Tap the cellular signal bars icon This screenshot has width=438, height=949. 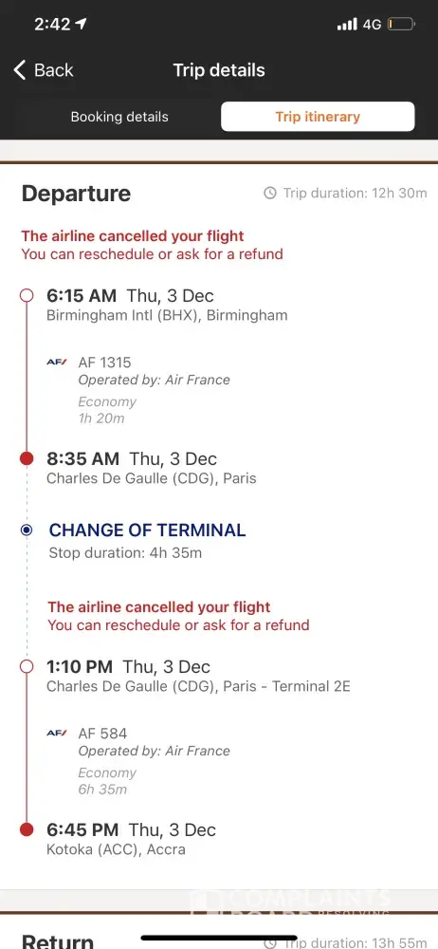(x=347, y=25)
